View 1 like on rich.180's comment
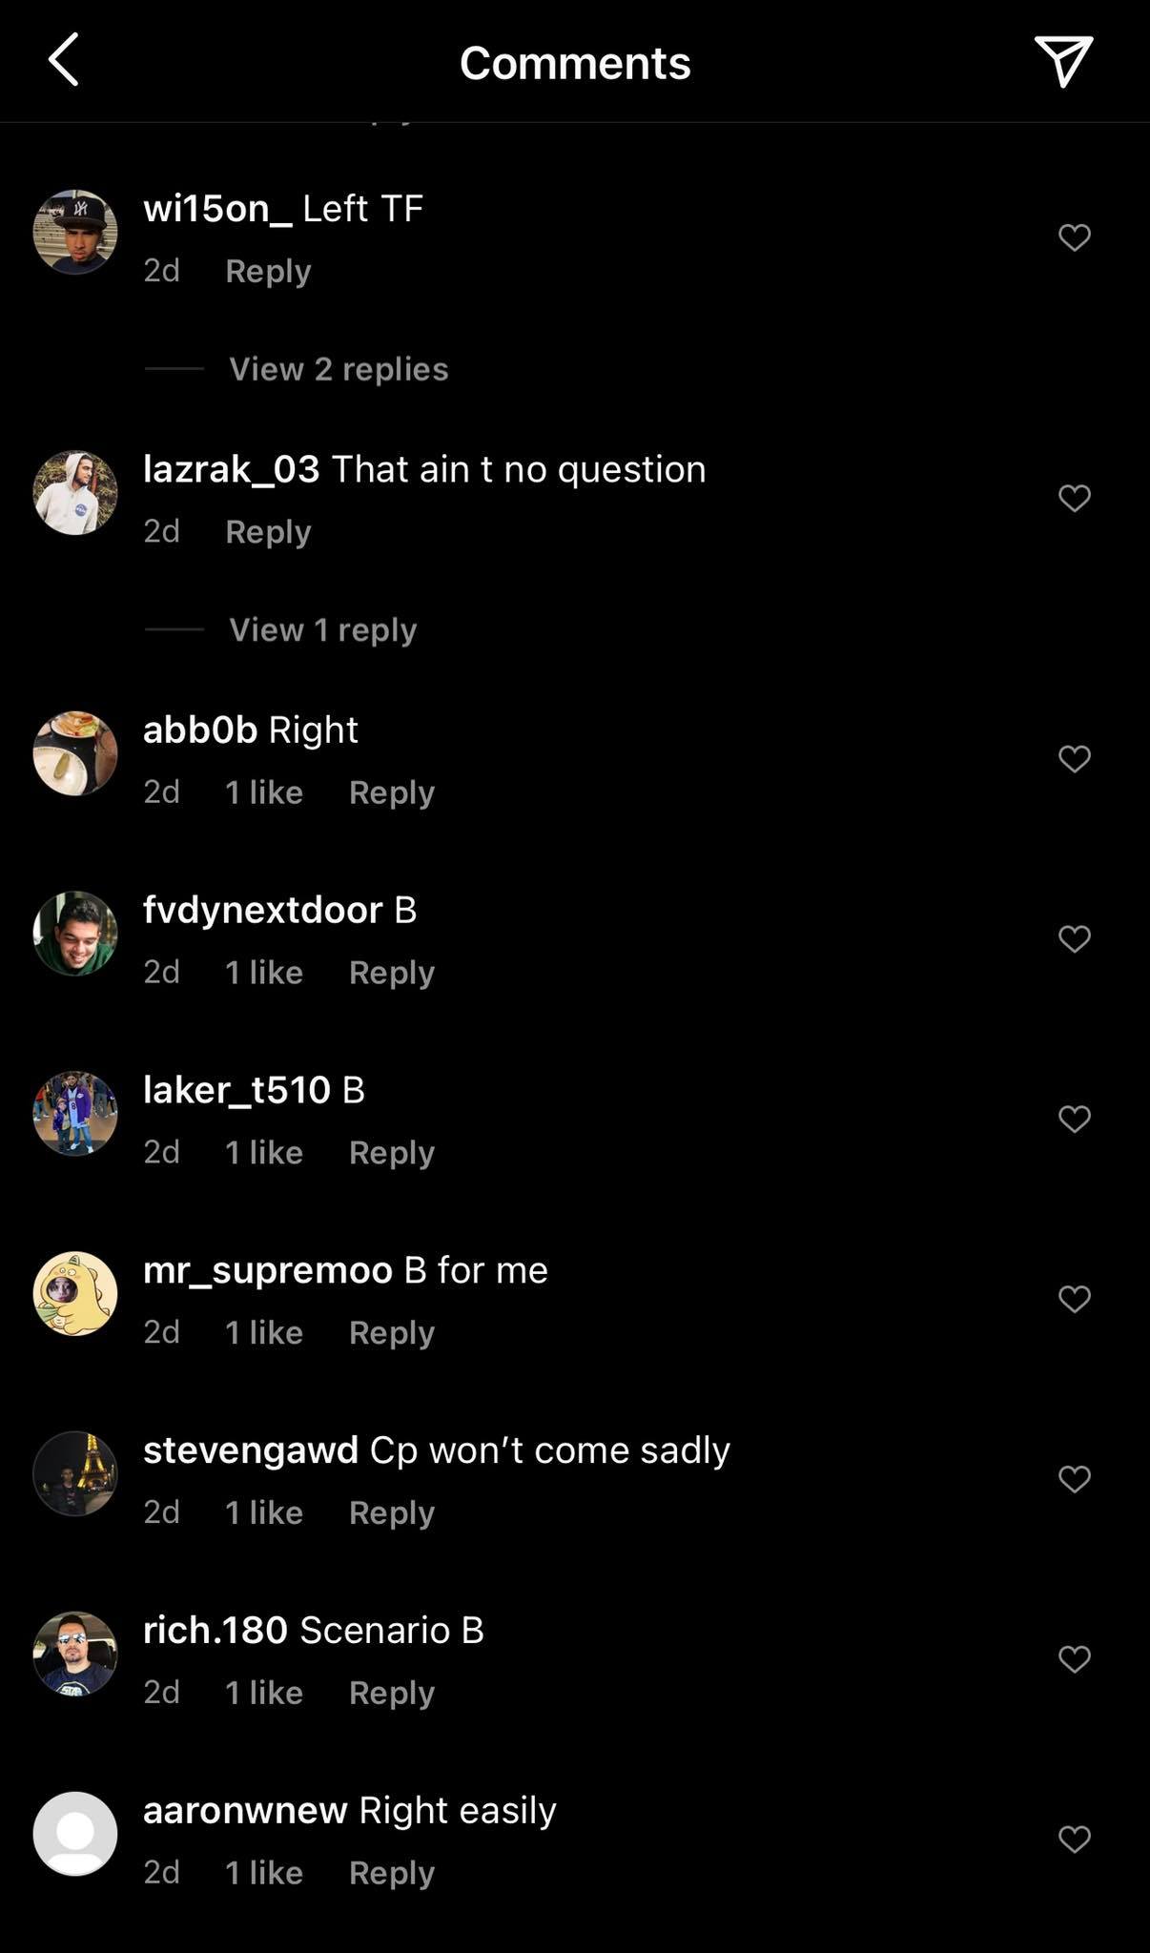Image resolution: width=1150 pixels, height=1953 pixels. click(263, 1692)
